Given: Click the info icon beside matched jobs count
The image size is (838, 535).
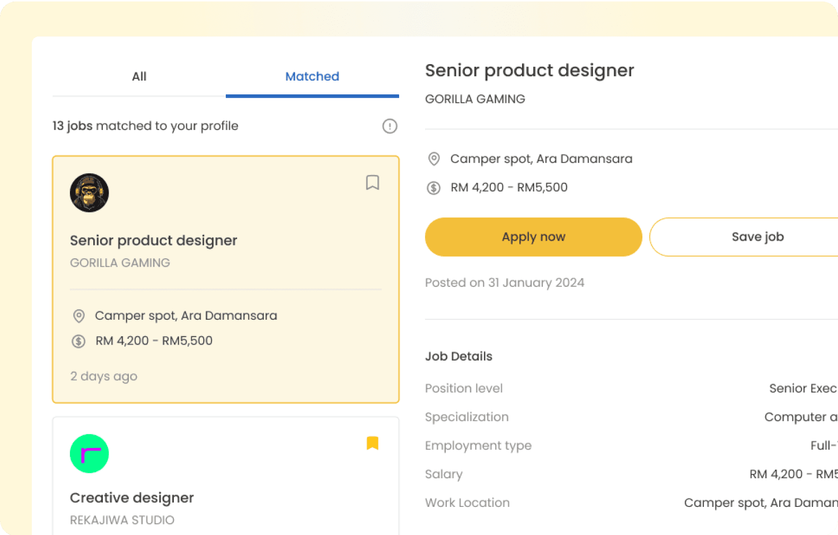Looking at the screenshot, I should (x=390, y=126).
